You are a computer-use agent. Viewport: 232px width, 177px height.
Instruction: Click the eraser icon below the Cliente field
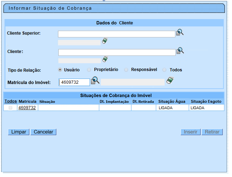[104, 59]
